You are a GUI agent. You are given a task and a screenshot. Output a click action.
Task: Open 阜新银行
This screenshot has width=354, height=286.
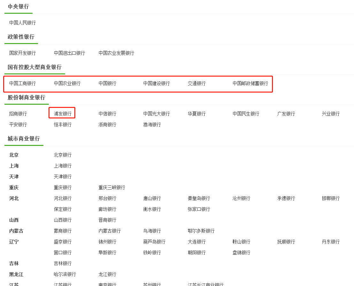(x=107, y=252)
